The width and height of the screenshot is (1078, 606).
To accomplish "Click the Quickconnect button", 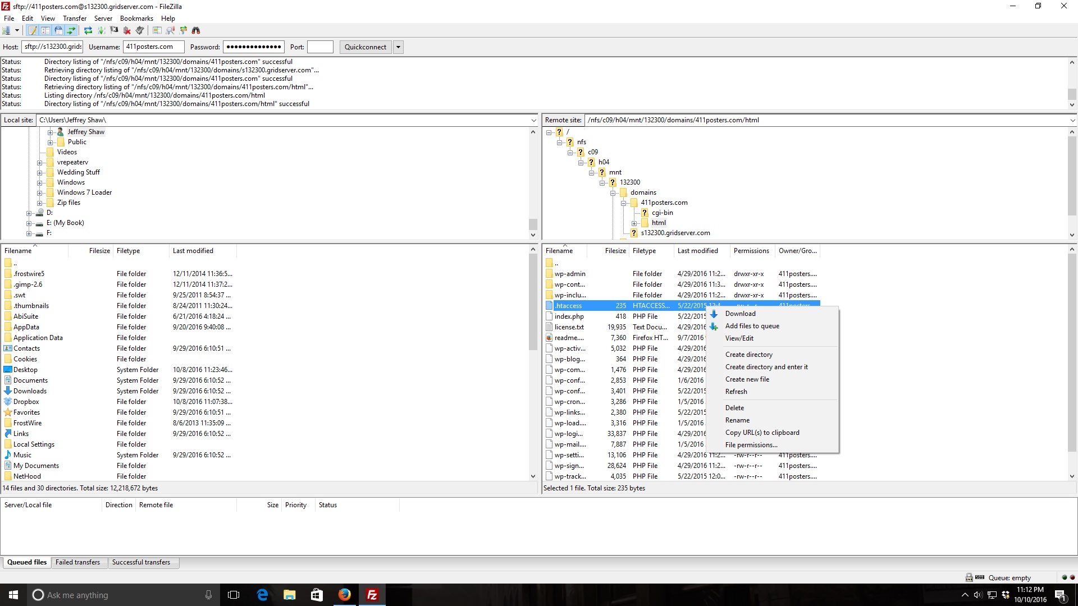I will click(x=365, y=47).
